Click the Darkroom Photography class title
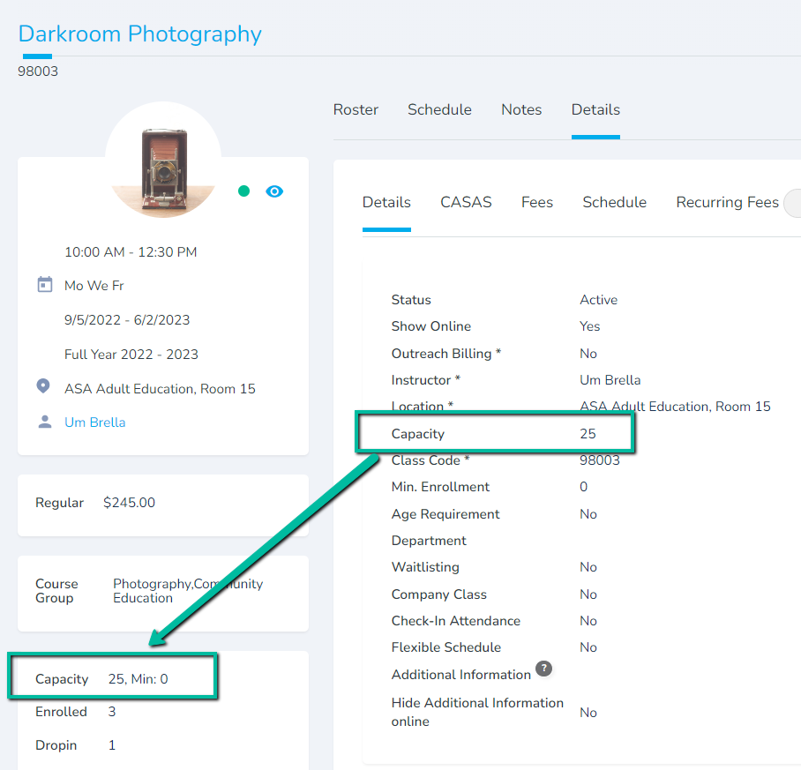The height and width of the screenshot is (770, 801). 140,34
